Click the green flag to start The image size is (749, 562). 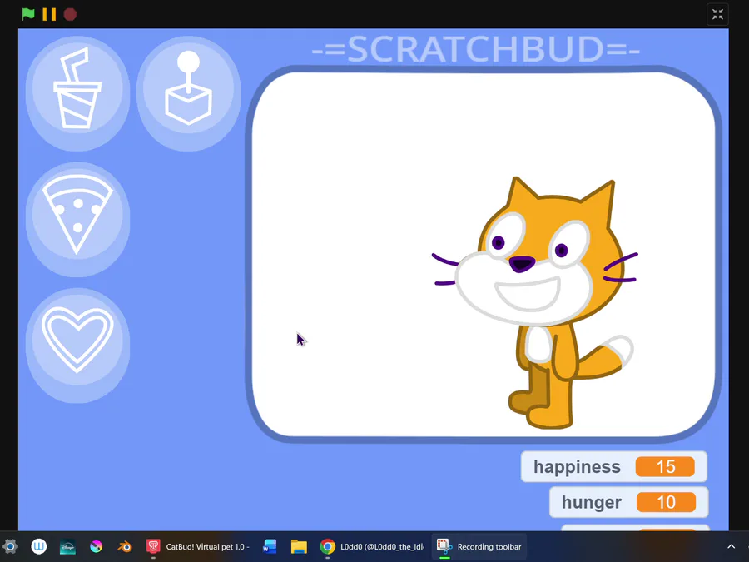28,14
